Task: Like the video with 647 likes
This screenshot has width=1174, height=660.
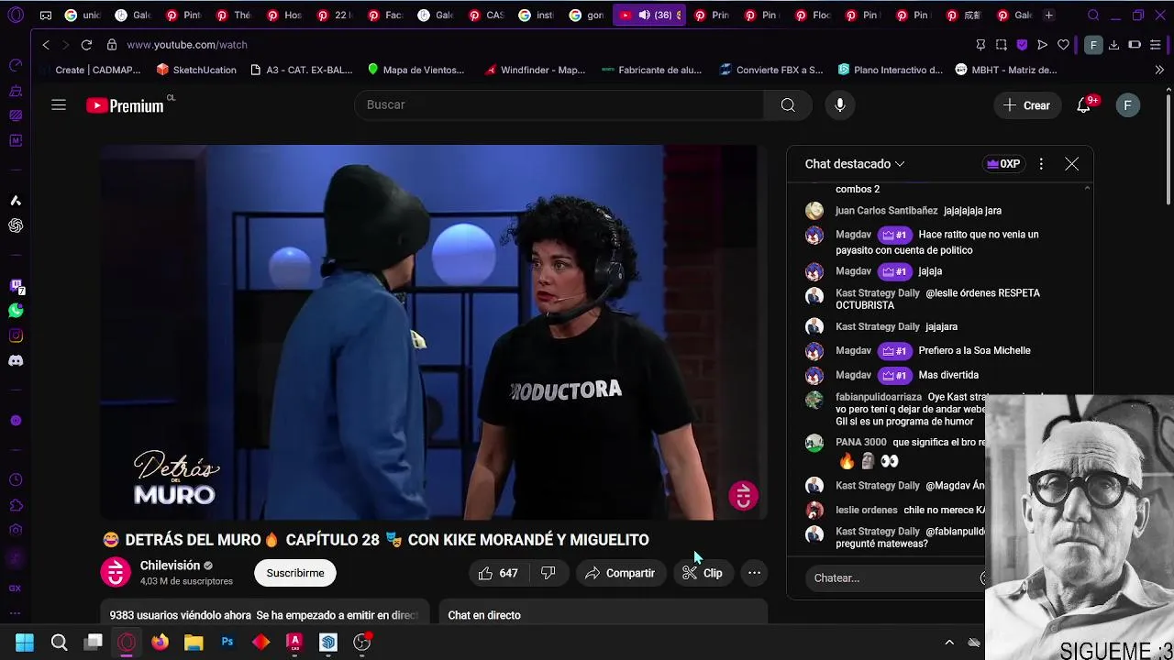Action: [x=497, y=573]
